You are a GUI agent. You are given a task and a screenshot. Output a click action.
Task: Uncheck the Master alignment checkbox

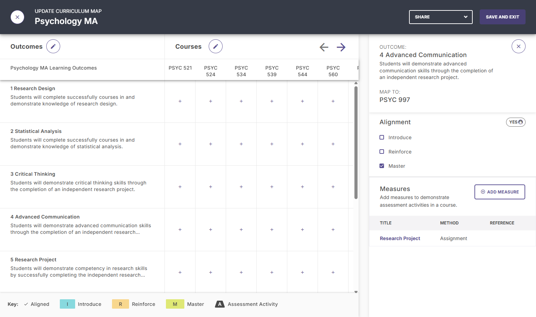382,166
